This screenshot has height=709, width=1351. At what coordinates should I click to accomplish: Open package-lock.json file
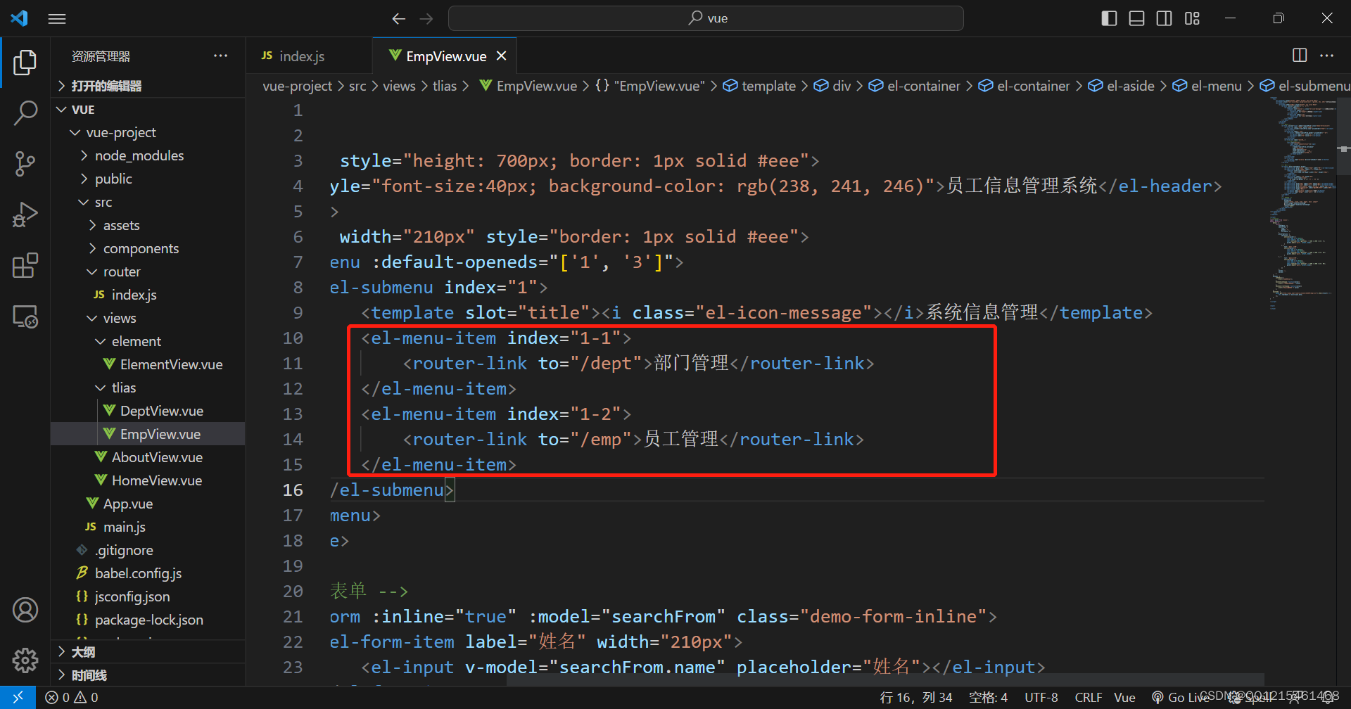[x=148, y=620]
